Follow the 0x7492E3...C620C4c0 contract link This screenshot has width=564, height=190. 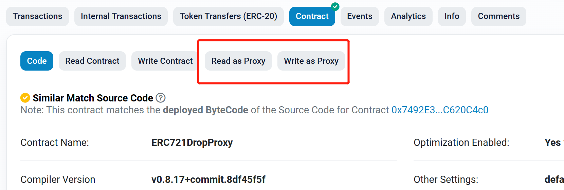[440, 110]
